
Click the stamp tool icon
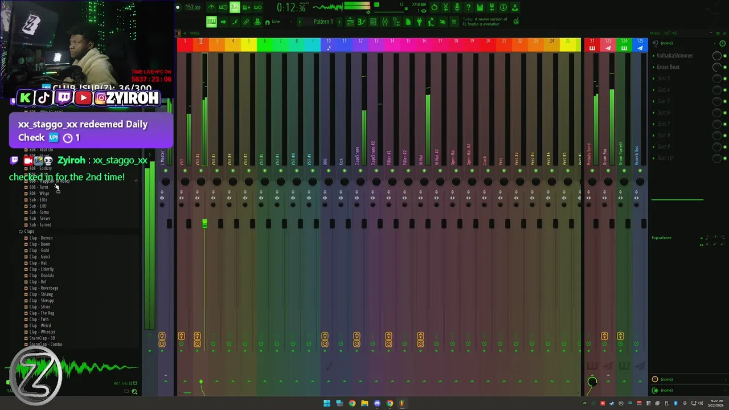(x=257, y=22)
